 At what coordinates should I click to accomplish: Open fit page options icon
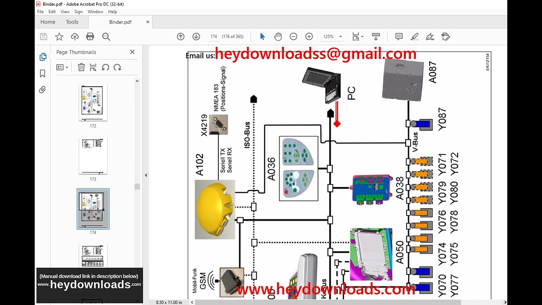coord(356,37)
